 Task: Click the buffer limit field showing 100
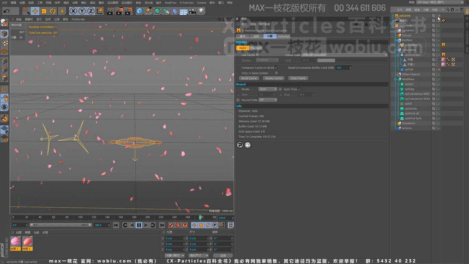pyautogui.click(x=343, y=68)
